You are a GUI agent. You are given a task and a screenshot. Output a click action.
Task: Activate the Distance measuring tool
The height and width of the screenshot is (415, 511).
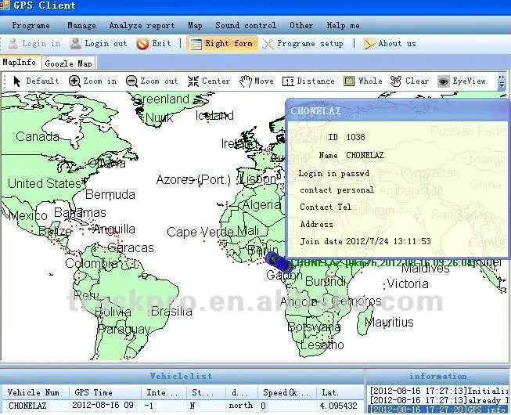coord(308,81)
